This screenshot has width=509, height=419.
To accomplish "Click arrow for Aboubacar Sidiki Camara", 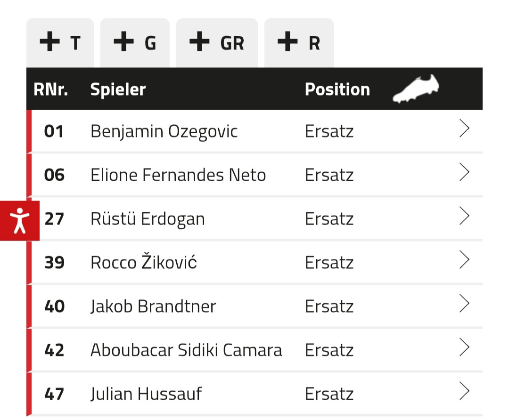I will click(x=464, y=348).
